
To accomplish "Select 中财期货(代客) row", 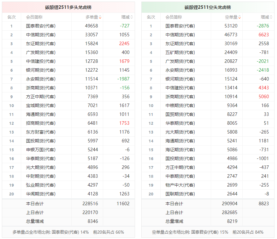I will click(68, 176).
